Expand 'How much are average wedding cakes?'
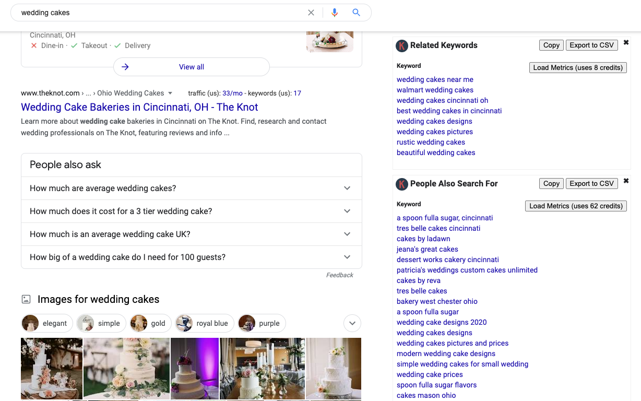Screen dimensions: 641x401 tap(347, 188)
